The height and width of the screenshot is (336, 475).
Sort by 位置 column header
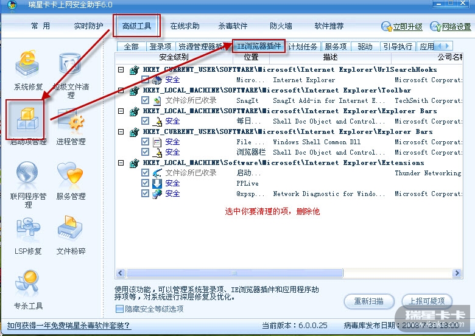(x=251, y=57)
